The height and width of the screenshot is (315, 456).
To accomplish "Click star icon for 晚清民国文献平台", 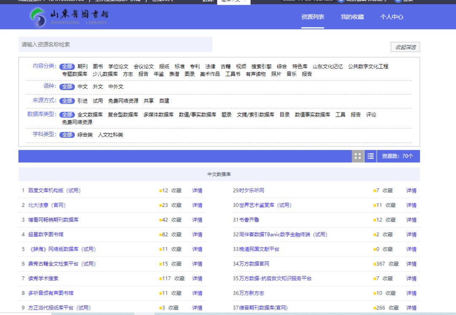I will coord(375,249).
